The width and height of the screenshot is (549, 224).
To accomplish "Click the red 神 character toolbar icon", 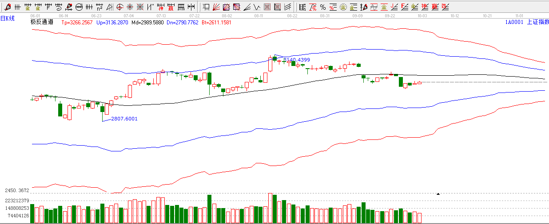I will pos(160,7).
